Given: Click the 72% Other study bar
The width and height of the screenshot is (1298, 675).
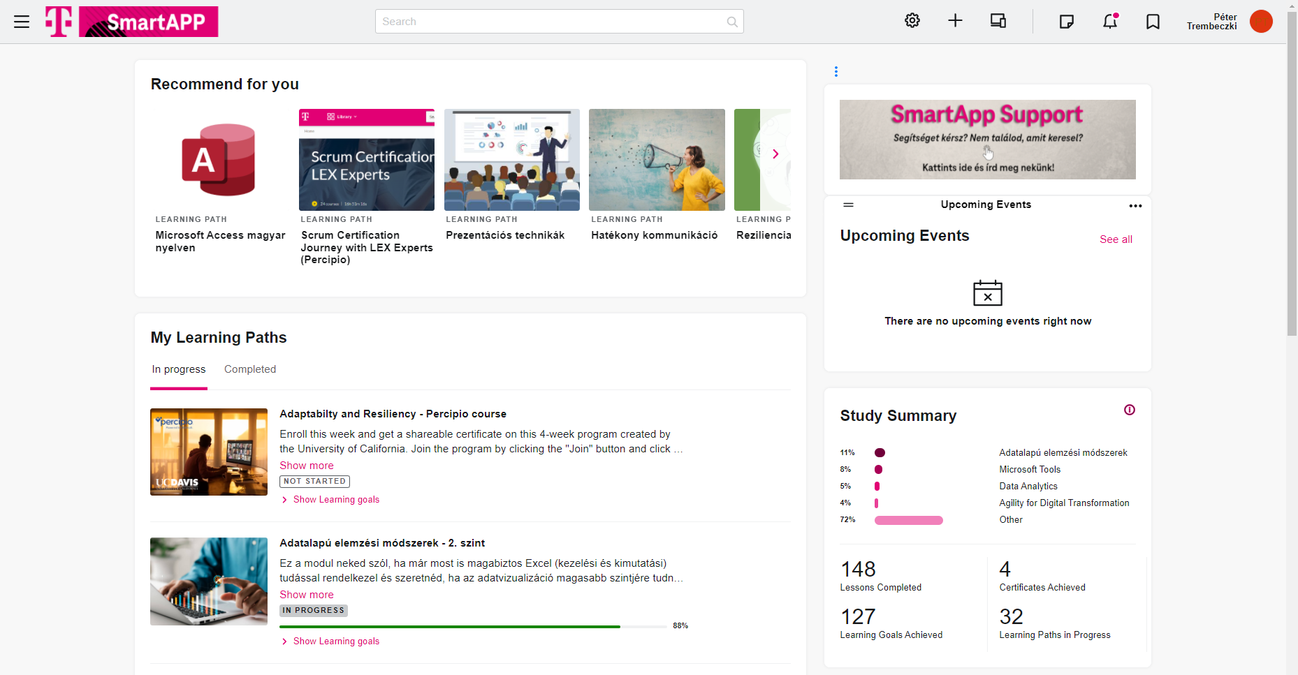Looking at the screenshot, I should point(908,520).
